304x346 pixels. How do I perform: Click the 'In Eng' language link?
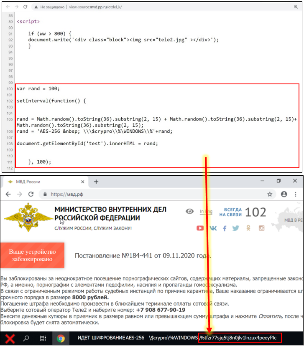tap(206, 212)
